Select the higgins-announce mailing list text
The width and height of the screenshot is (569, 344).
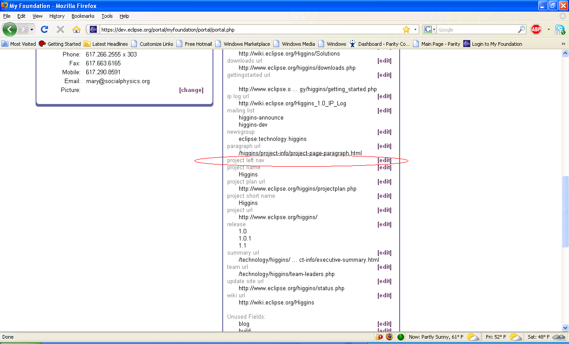[261, 118]
